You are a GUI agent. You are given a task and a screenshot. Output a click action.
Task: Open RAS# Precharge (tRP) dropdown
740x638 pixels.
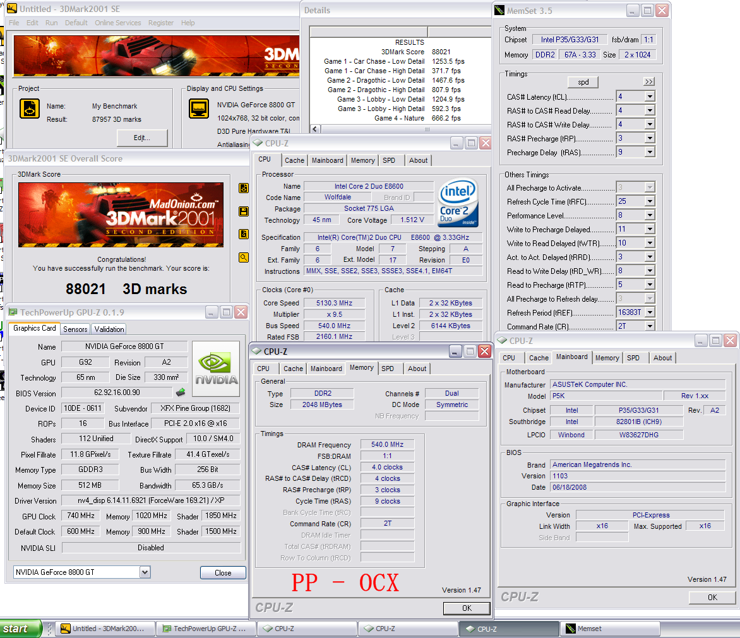coord(650,138)
